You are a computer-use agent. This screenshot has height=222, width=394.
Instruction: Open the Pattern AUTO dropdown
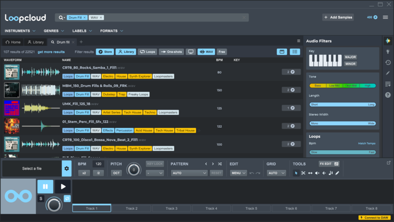point(189,173)
